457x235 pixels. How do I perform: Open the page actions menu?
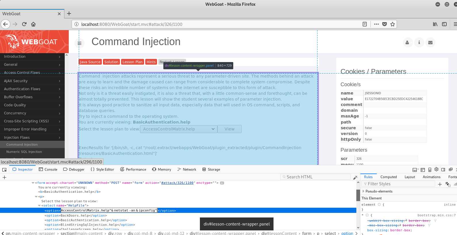point(376,24)
